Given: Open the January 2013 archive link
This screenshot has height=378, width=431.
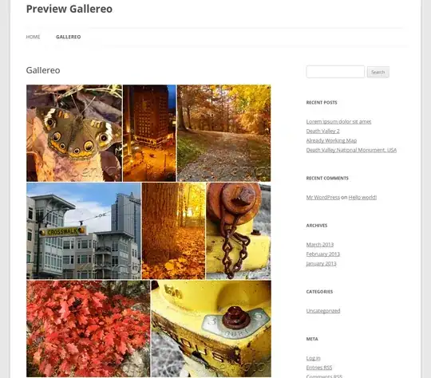Looking at the screenshot, I should tap(322, 263).
